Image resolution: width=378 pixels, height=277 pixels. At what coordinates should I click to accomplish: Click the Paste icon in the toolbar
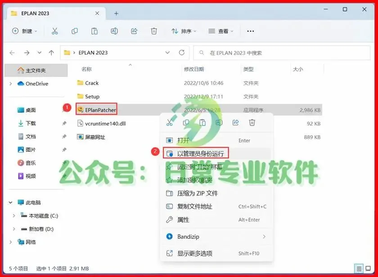point(94,31)
